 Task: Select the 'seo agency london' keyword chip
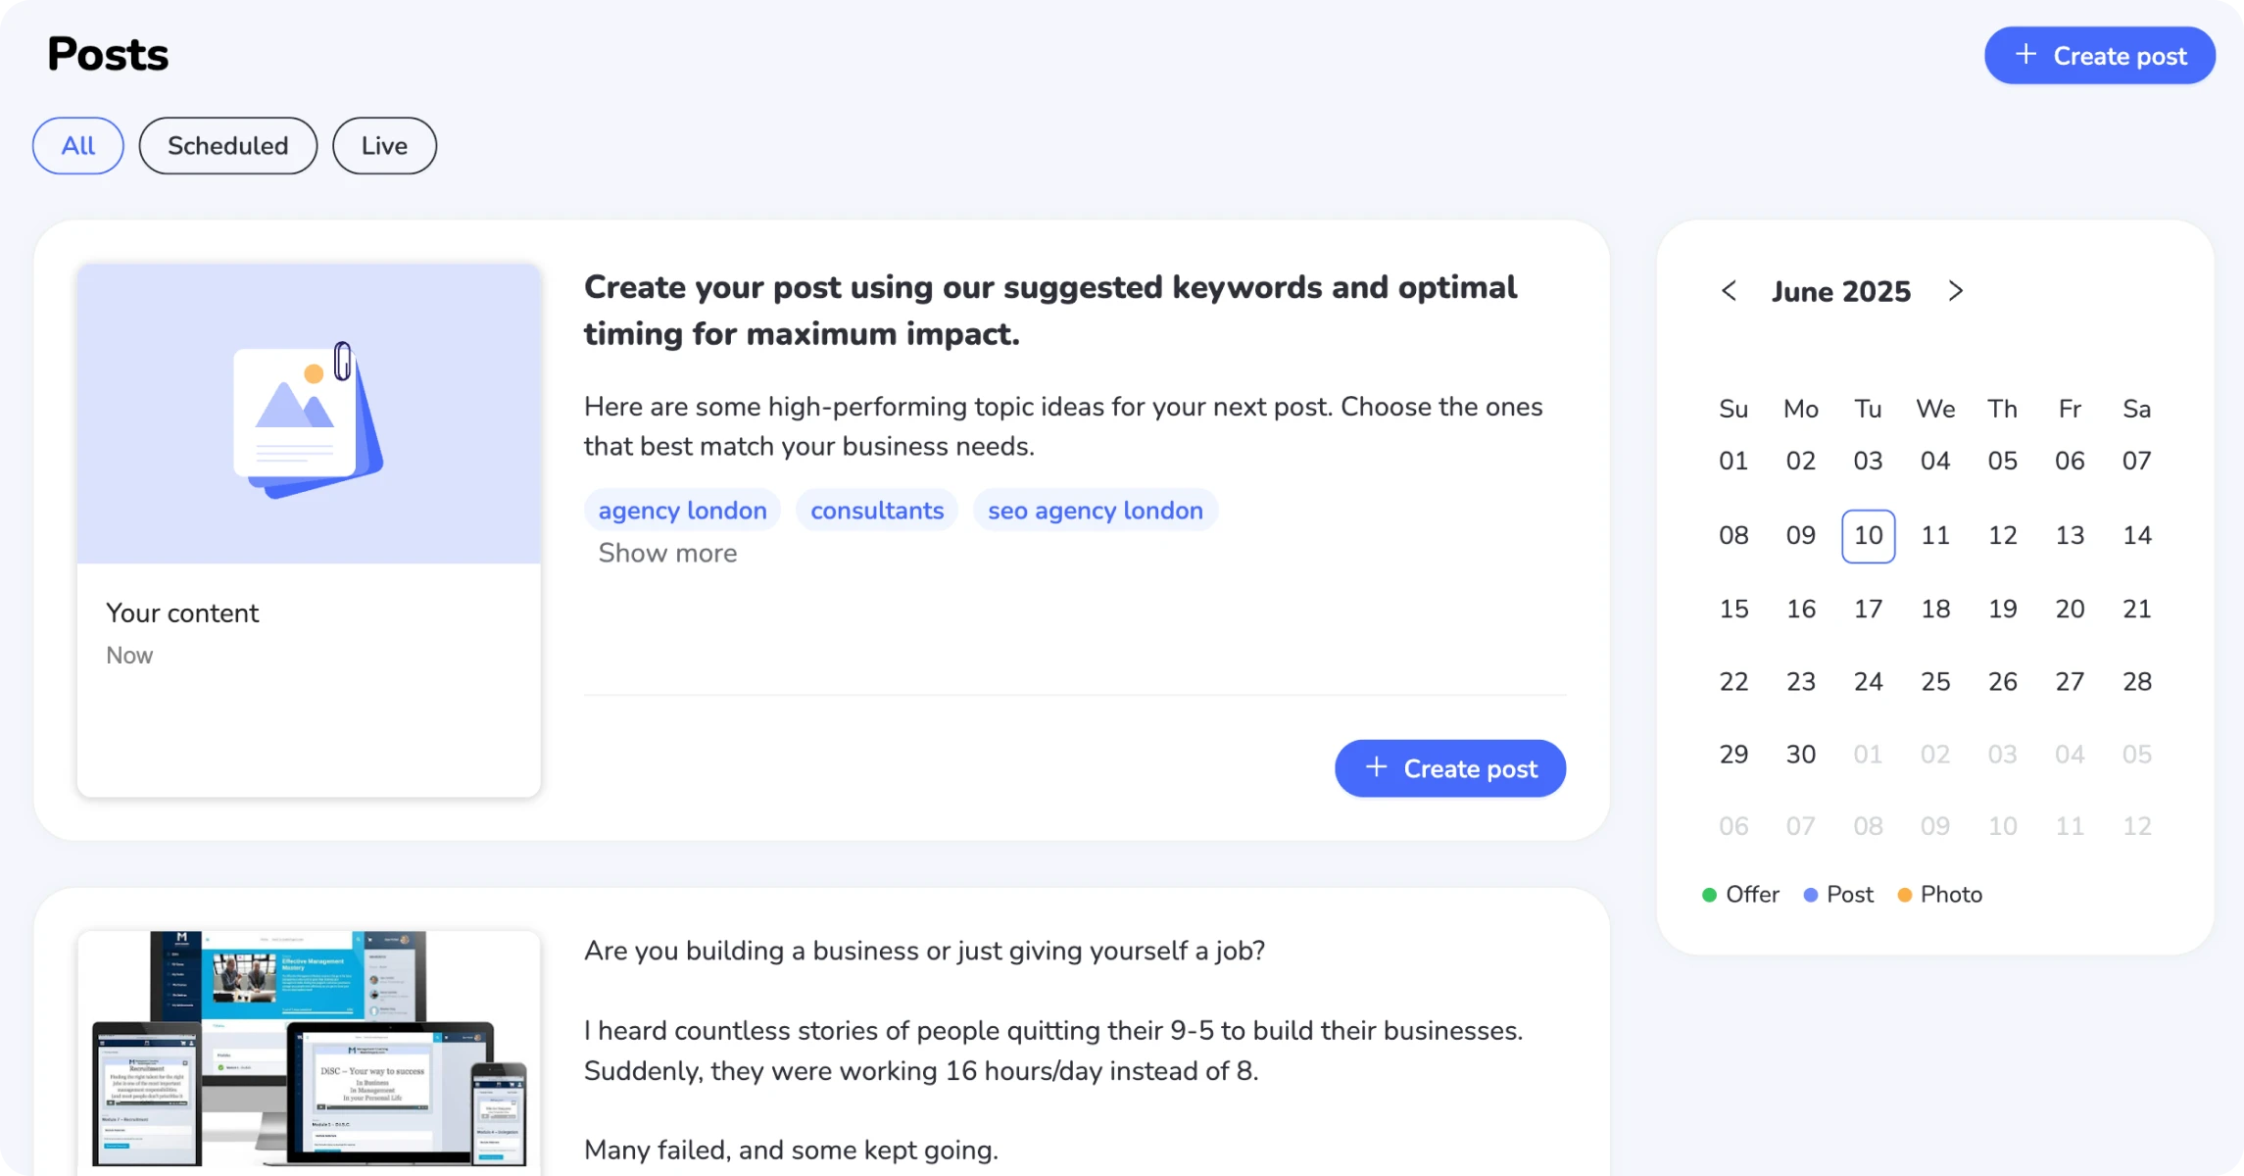[1095, 510]
